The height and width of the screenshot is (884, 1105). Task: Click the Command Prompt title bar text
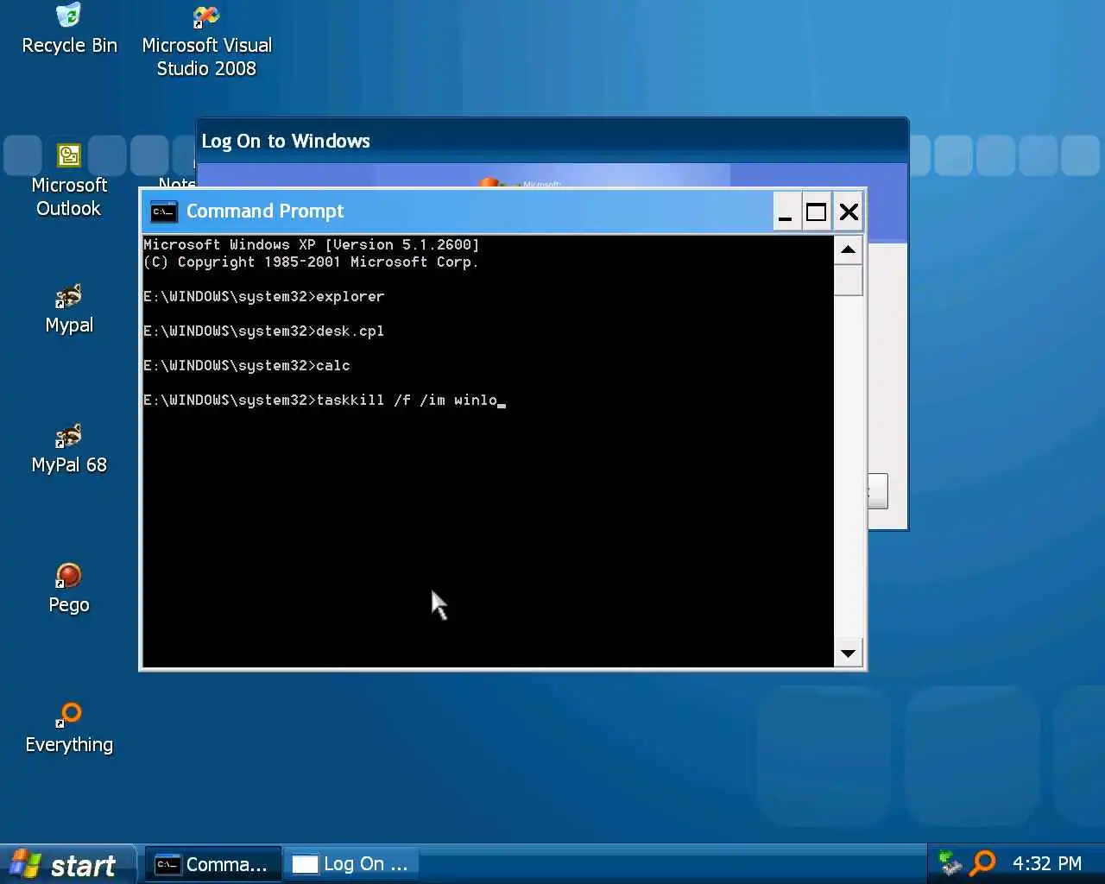(265, 212)
